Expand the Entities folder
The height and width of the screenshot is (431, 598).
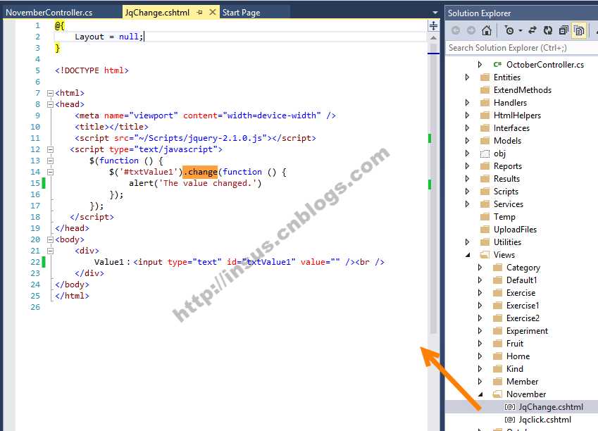tap(467, 77)
